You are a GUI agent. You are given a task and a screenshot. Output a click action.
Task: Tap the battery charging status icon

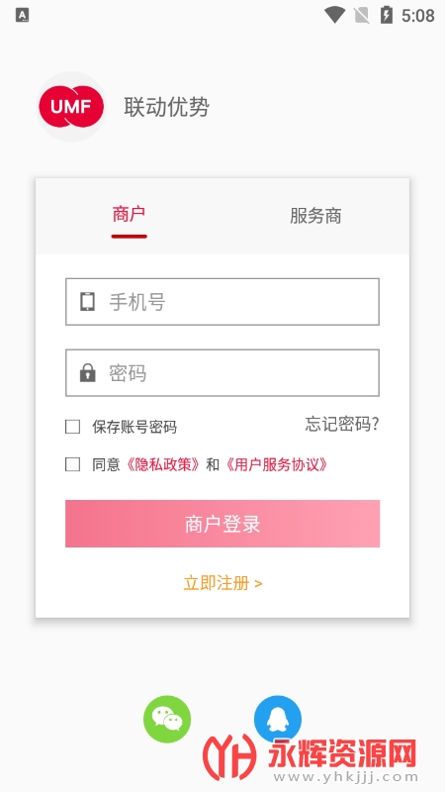click(x=386, y=15)
